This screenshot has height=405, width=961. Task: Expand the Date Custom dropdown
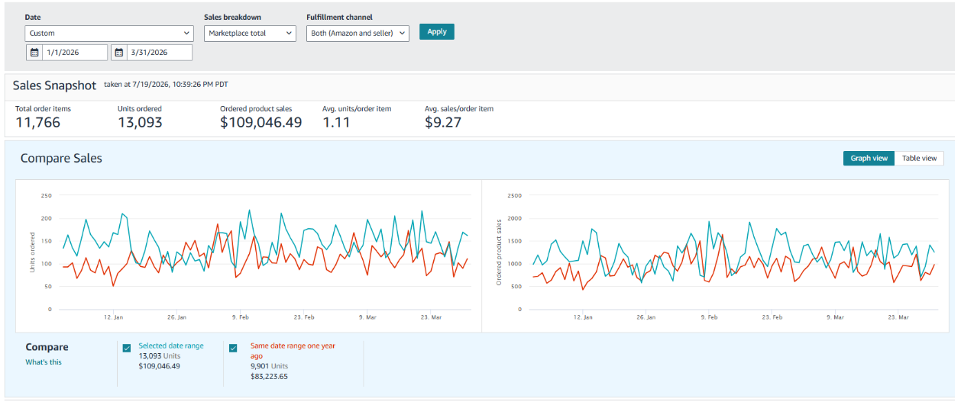109,33
